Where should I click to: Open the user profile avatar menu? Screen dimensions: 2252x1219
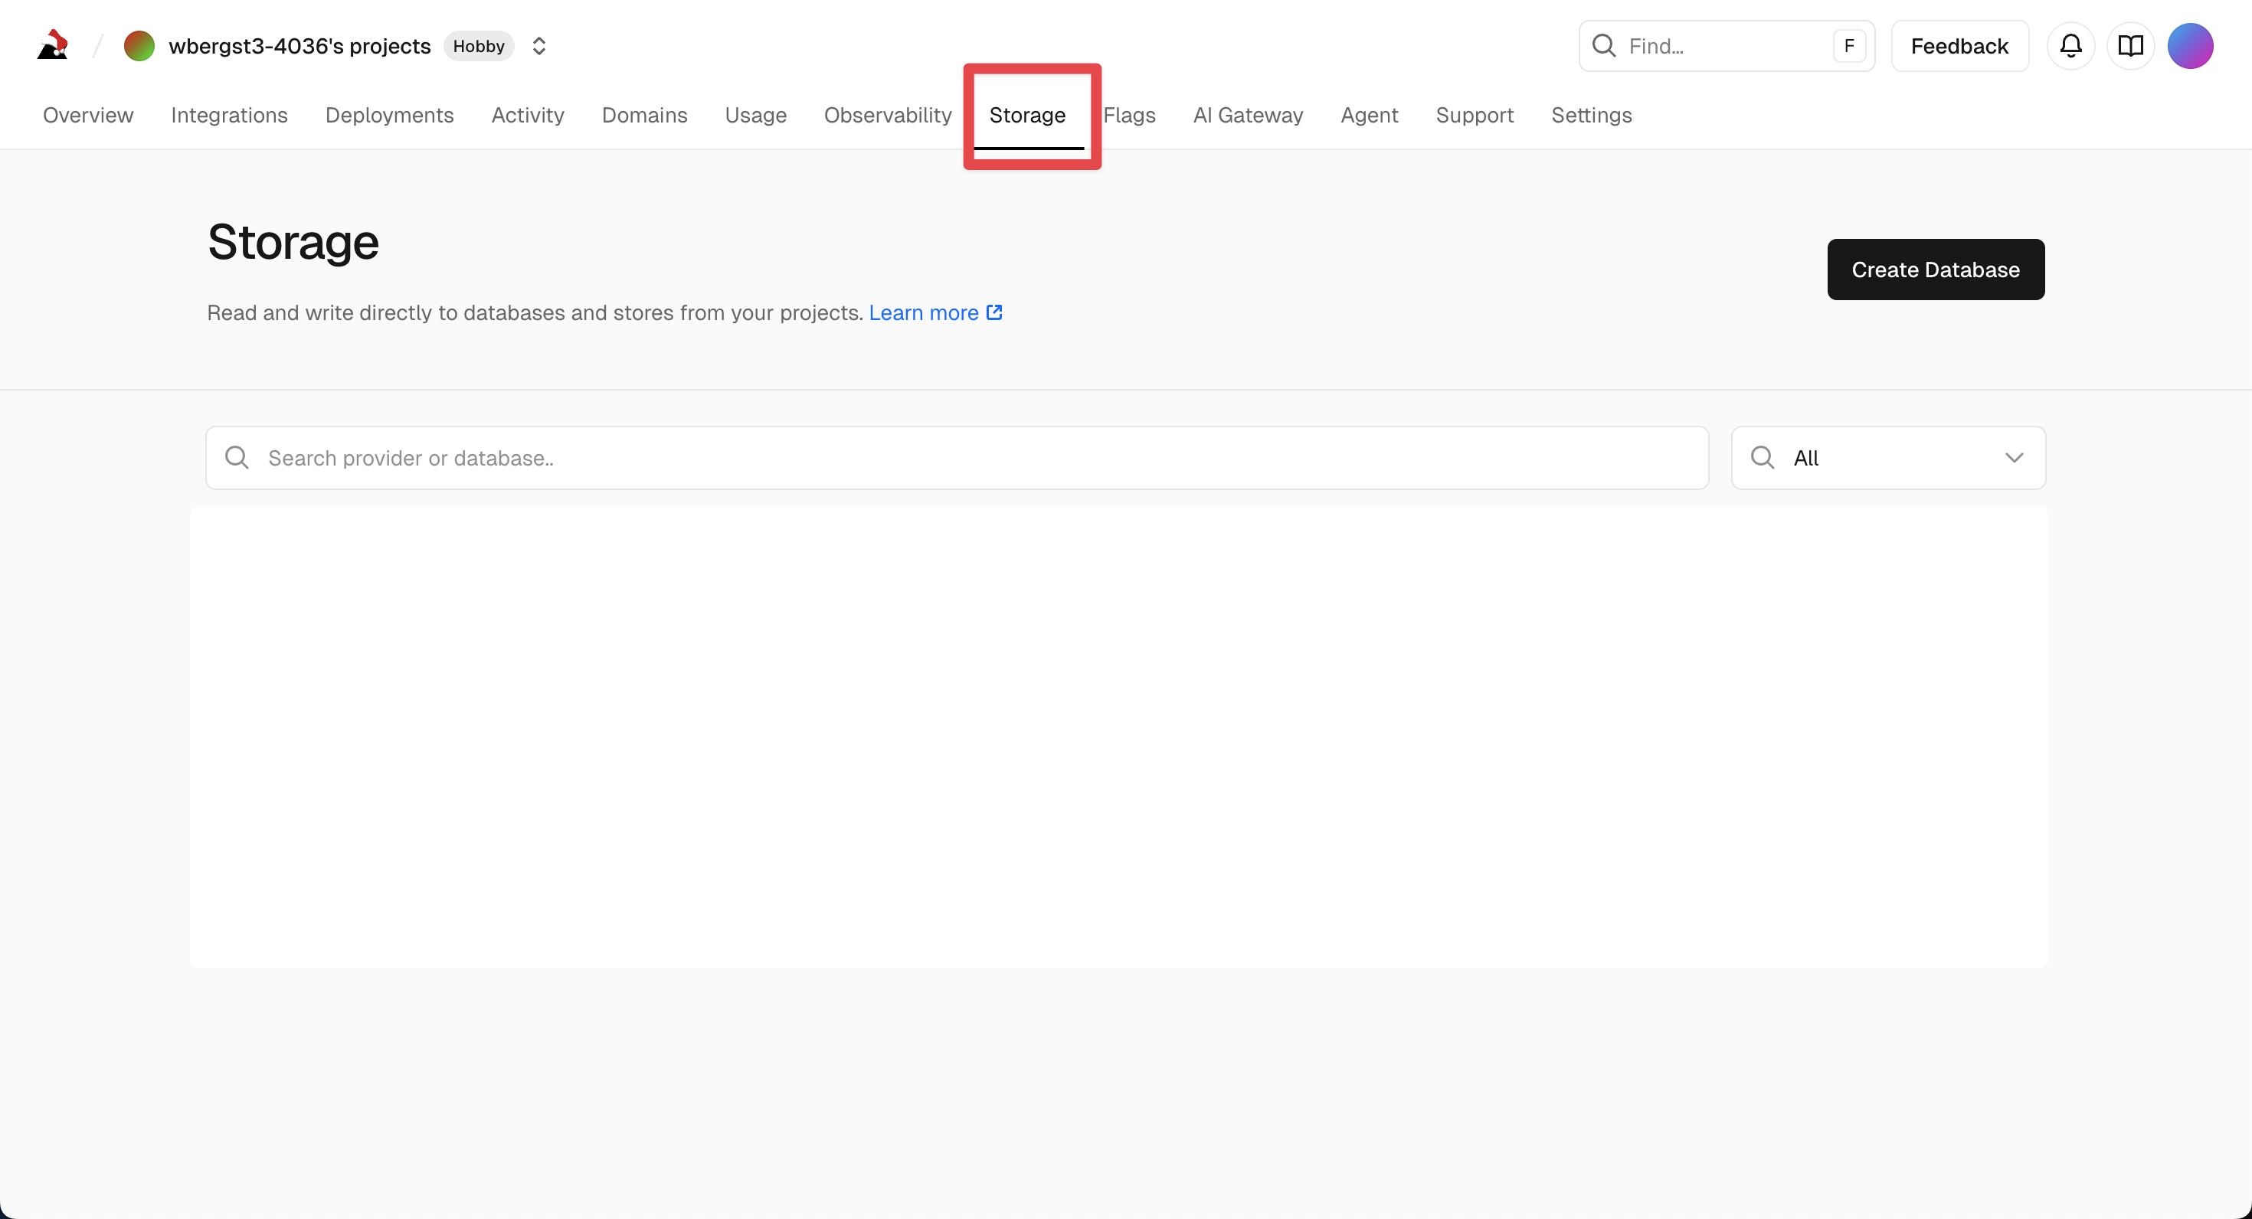[x=2190, y=45]
